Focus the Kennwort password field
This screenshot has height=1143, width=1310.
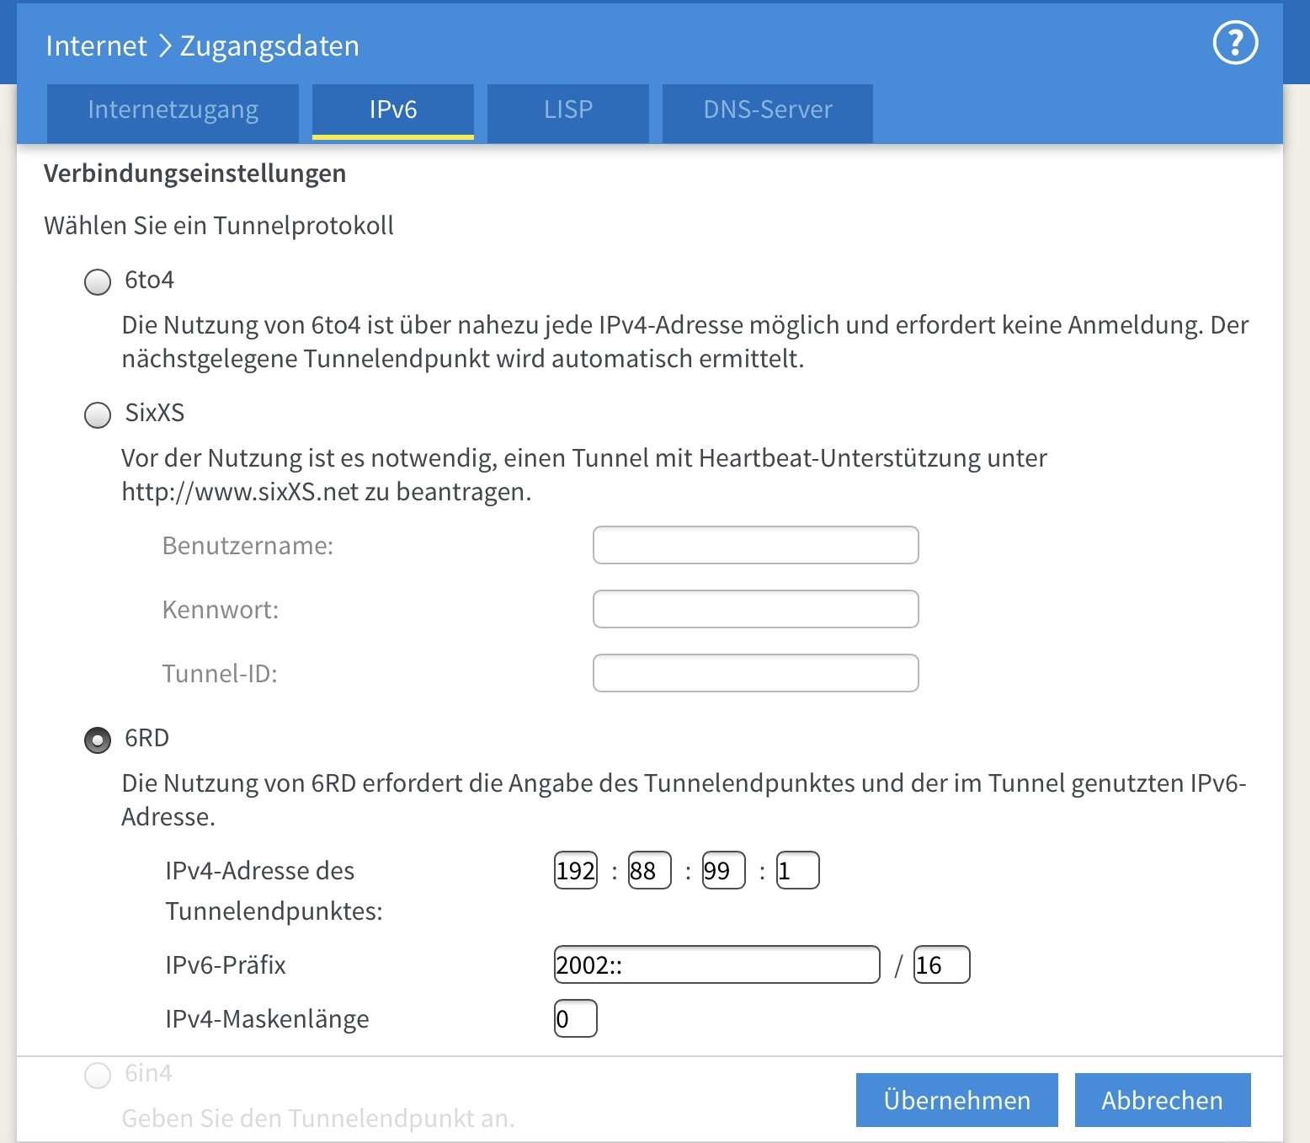(x=755, y=609)
